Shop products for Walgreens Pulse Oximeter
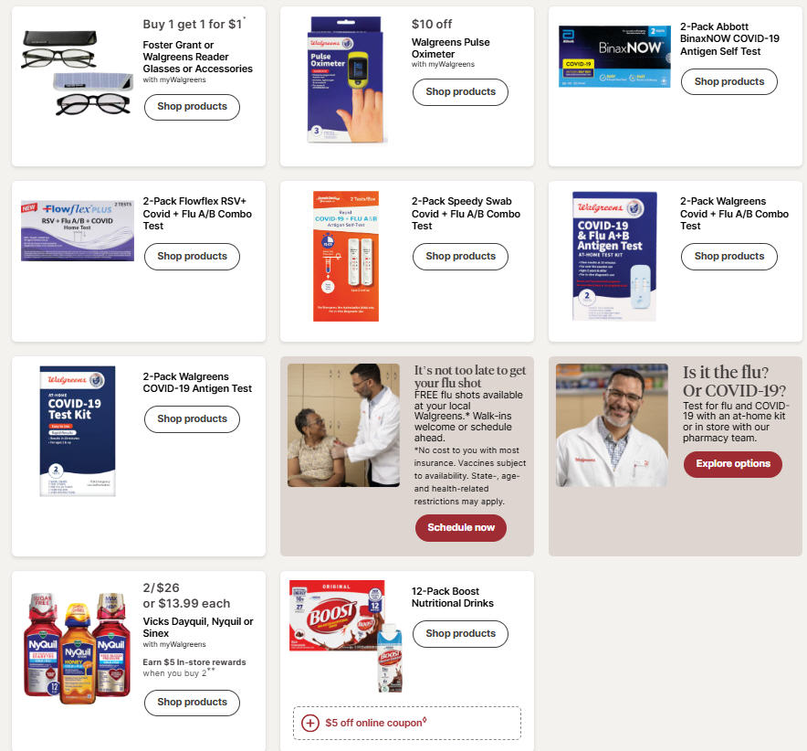The height and width of the screenshot is (751, 807). [x=460, y=91]
